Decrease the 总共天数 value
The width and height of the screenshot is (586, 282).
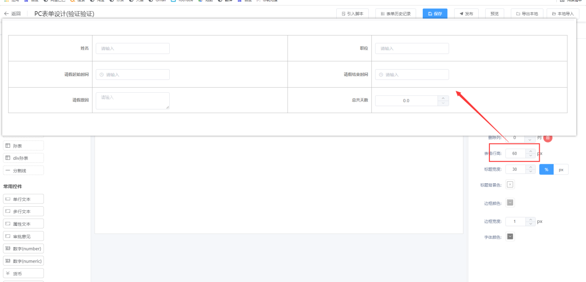(x=443, y=103)
